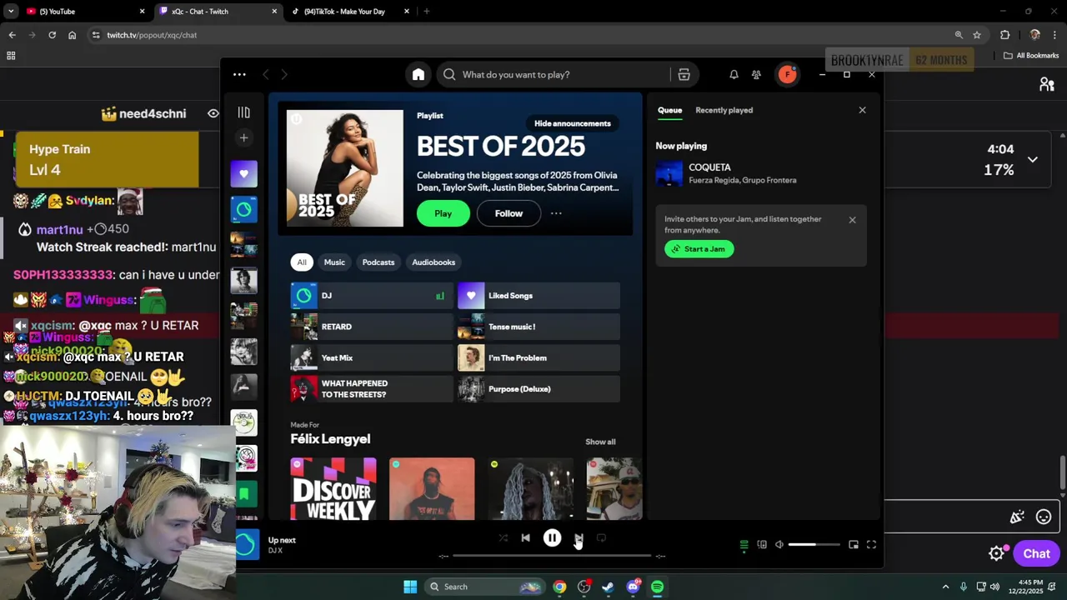Open the DJ tile in library sidebar
This screenshot has width=1067, height=600.
[x=244, y=210]
